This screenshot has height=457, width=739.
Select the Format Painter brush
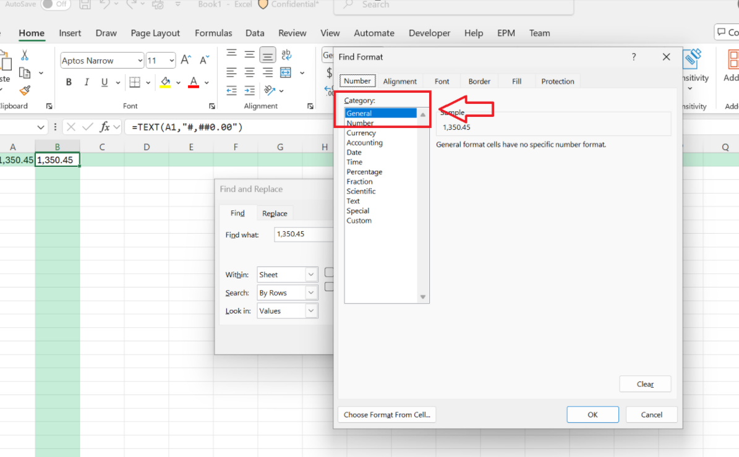25,90
